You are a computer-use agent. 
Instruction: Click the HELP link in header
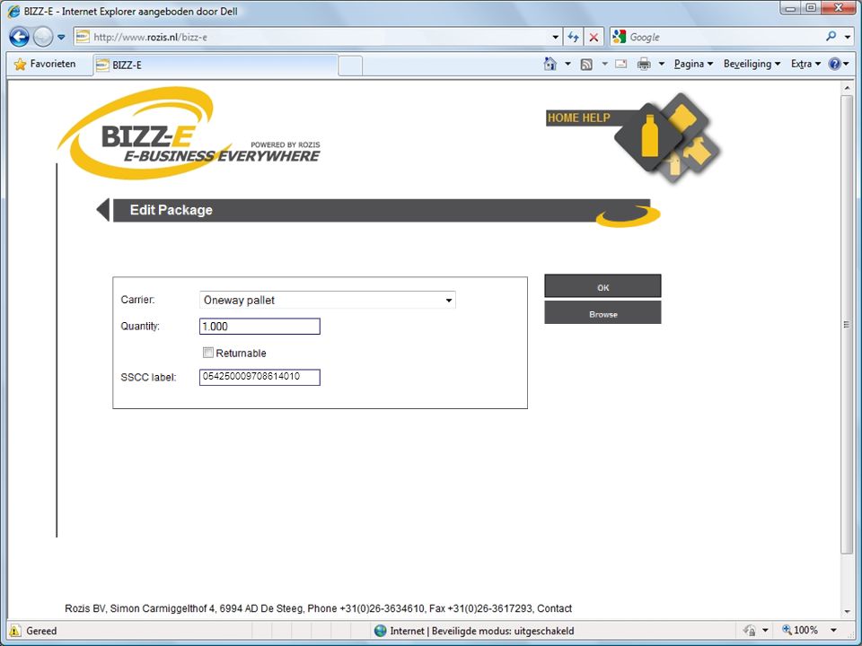[x=596, y=118]
